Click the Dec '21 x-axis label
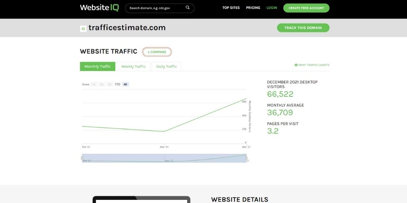 pyautogui.click(x=246, y=147)
